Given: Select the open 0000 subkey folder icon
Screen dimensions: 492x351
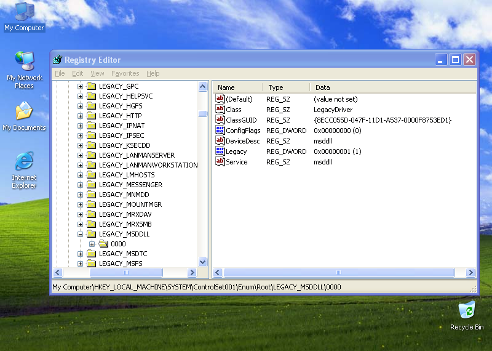Looking at the screenshot, I should [x=103, y=243].
